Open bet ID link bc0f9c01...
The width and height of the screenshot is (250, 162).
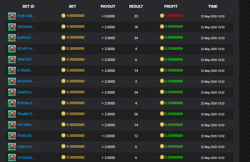(x=25, y=38)
